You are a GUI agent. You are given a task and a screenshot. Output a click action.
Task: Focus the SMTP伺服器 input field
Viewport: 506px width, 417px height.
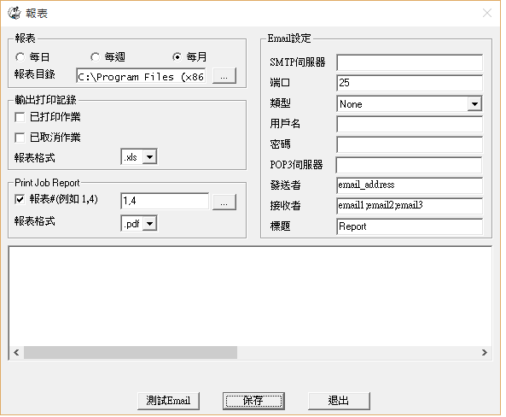[410, 62]
